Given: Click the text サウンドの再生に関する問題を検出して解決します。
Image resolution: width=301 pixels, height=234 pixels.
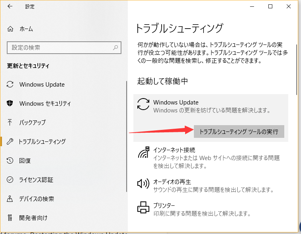Looking at the screenshot, I should 214,190.
